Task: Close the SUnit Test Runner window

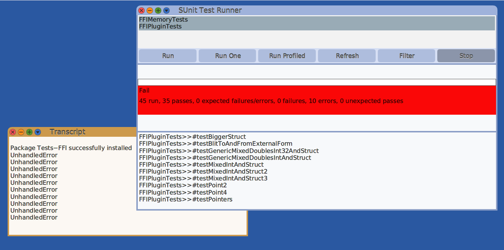Action: [141, 10]
